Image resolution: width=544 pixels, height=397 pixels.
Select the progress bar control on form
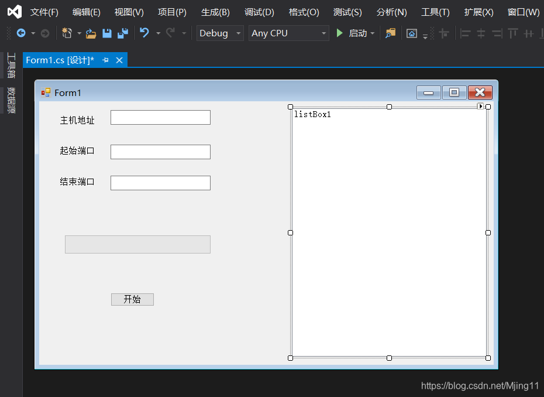137,245
